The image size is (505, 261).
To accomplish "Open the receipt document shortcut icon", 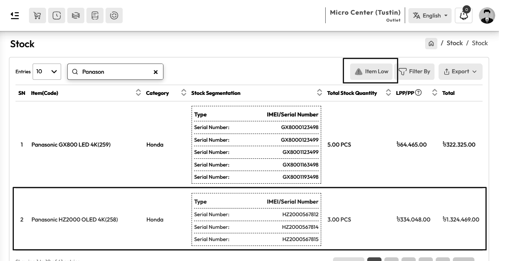I will (x=95, y=15).
